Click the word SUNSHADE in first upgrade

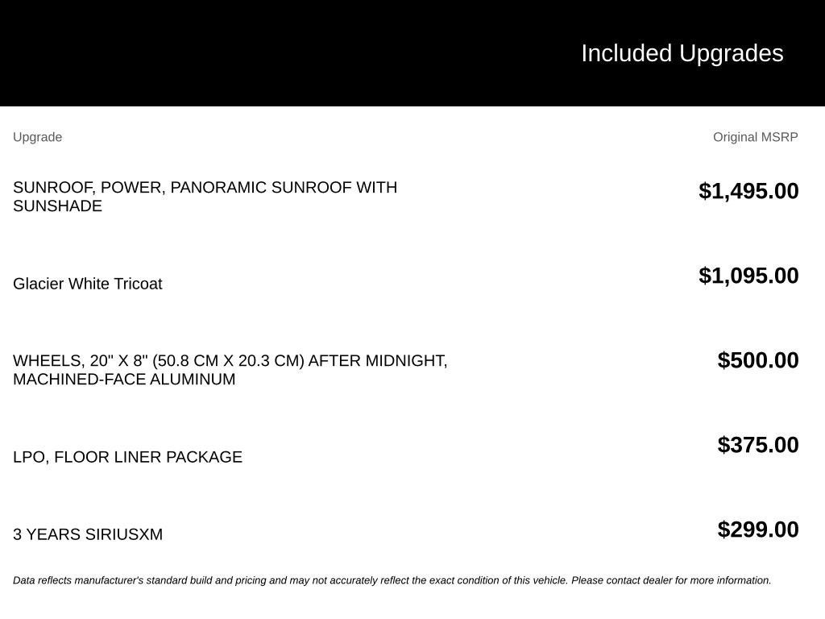(57, 206)
